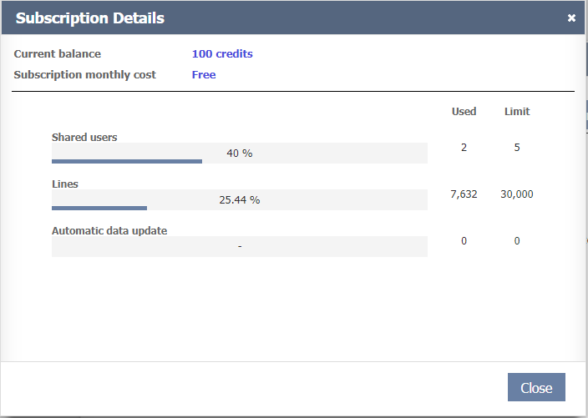Click the 40 % percentage text
This screenshot has width=588, height=418.
pos(239,154)
